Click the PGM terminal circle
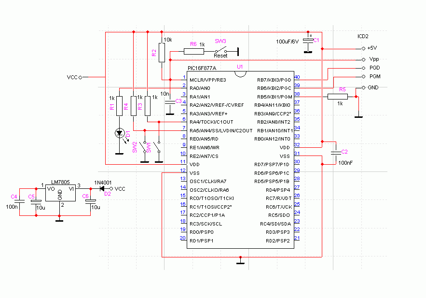Viewport: 426px width, 298px height. point(363,77)
